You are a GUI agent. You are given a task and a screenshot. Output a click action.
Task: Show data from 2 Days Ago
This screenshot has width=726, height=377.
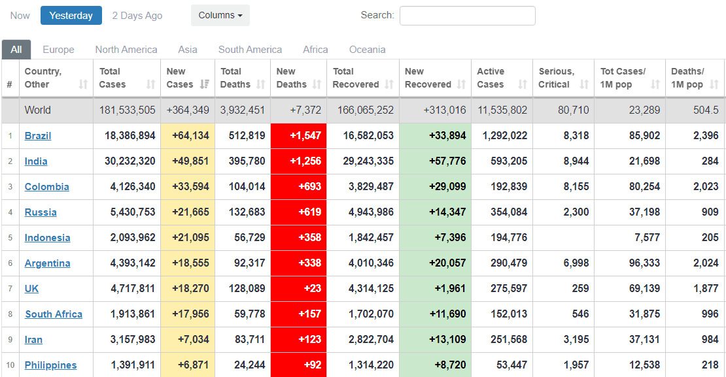click(137, 16)
